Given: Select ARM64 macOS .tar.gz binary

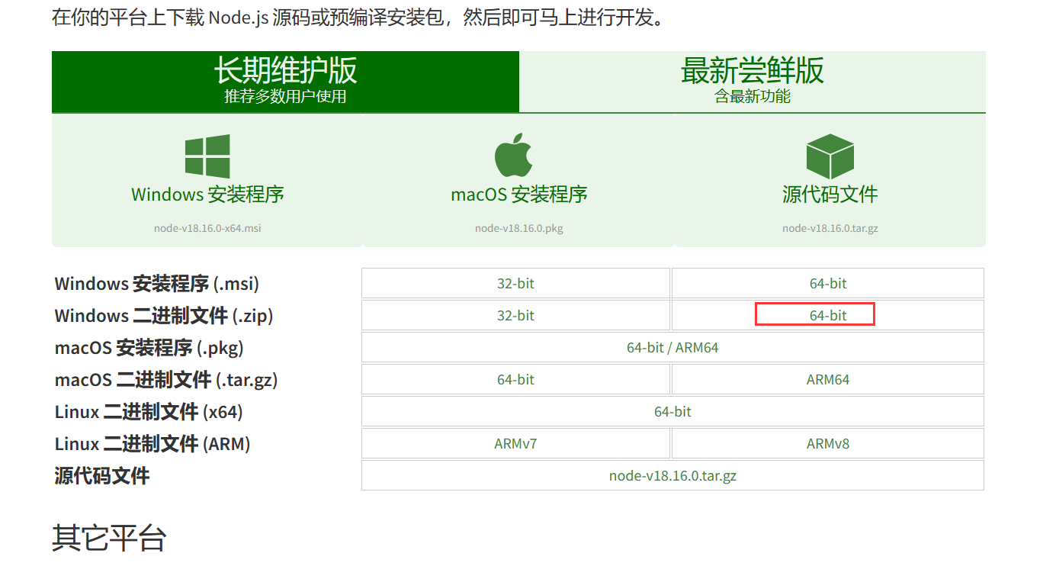Looking at the screenshot, I should point(828,379).
